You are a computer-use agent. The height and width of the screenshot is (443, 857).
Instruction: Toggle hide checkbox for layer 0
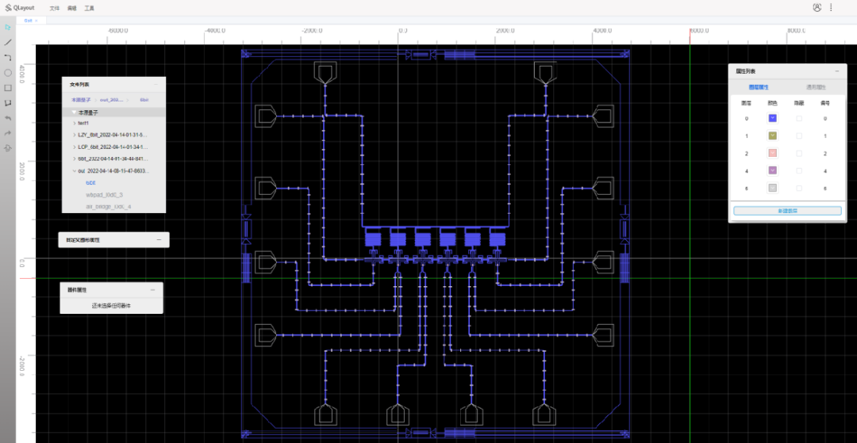tap(799, 118)
